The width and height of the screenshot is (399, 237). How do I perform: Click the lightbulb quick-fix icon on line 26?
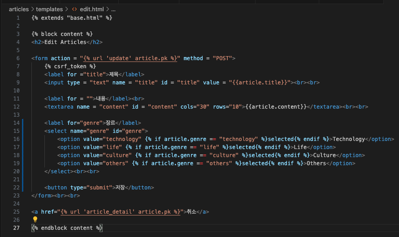(x=35, y=219)
